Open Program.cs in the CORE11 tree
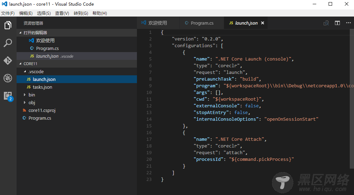The height and width of the screenshot is (195, 354). pos(77,118)
